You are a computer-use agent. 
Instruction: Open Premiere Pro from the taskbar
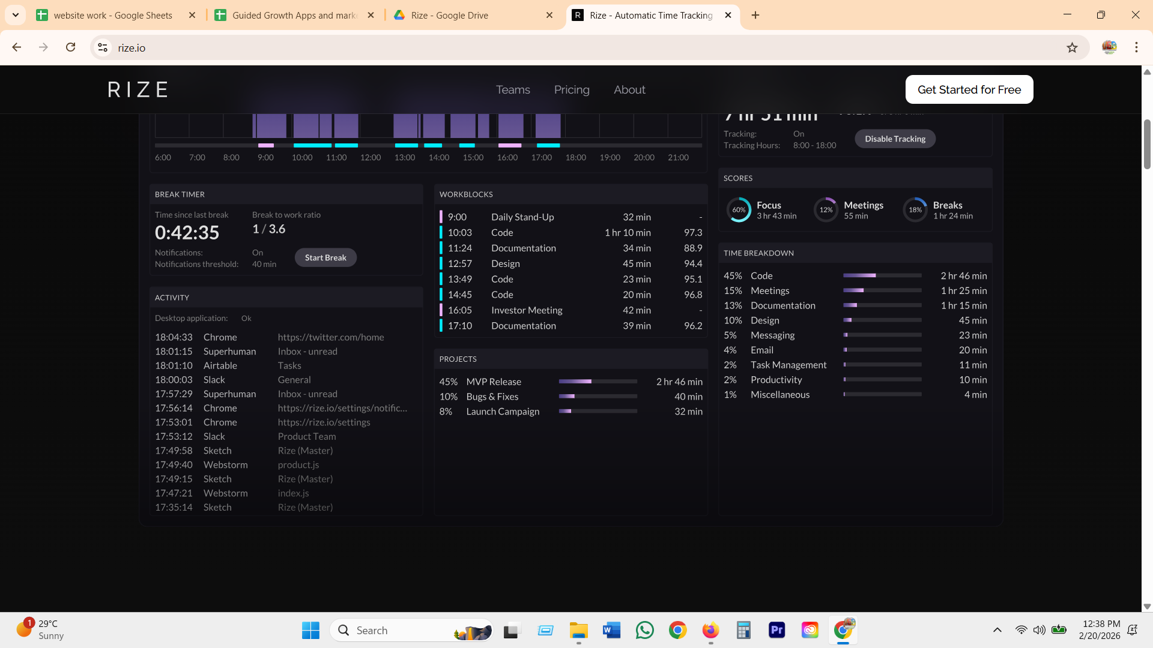(776, 630)
